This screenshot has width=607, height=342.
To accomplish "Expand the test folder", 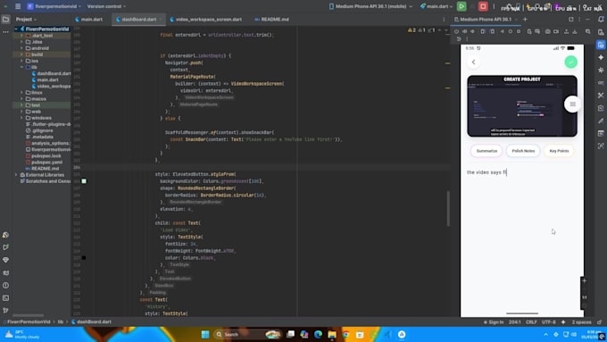I will click(21, 105).
